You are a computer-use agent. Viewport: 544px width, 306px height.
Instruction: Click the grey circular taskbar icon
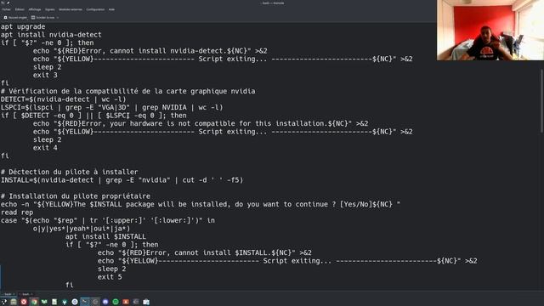click(95, 302)
